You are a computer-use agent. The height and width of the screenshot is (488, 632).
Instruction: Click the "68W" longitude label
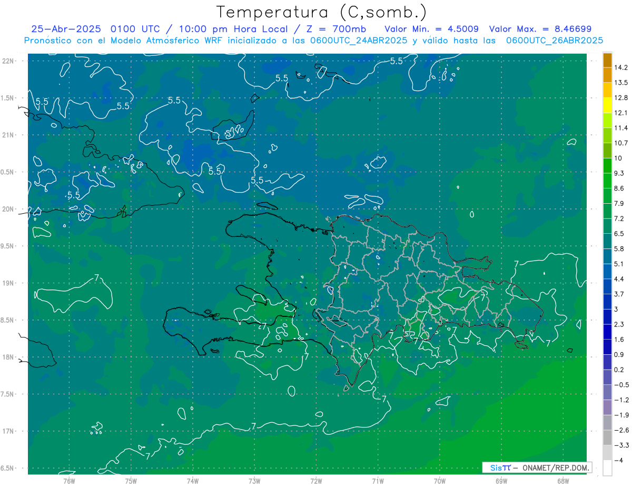click(x=563, y=481)
